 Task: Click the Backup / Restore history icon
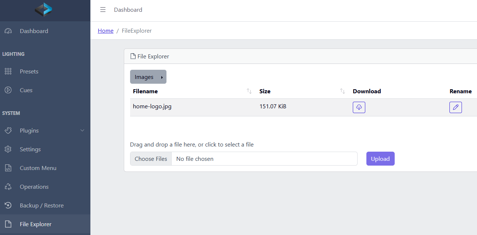click(x=8, y=205)
